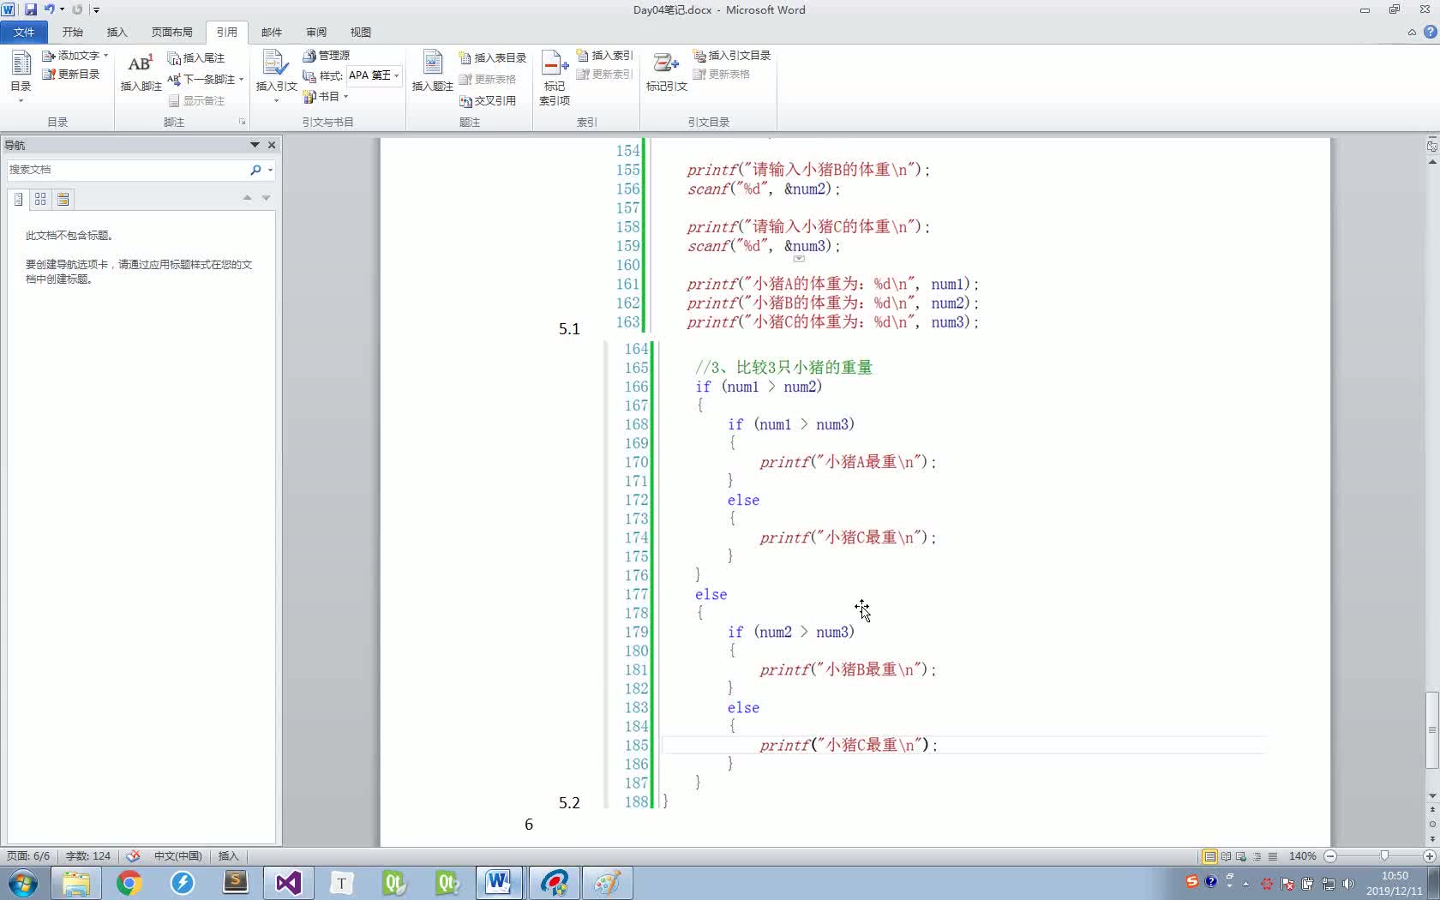Click the 搜索文档 search field
Image resolution: width=1440 pixels, height=900 pixels.
click(x=127, y=170)
